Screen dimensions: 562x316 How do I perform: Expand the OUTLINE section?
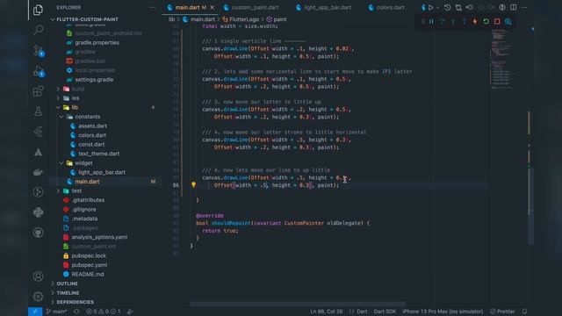tap(67, 284)
